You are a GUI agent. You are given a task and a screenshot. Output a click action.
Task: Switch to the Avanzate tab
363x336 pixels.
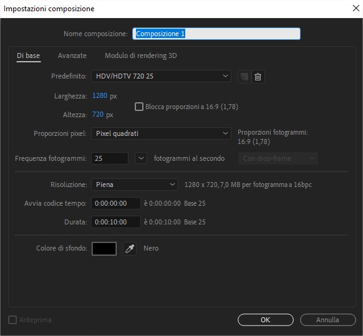point(72,55)
